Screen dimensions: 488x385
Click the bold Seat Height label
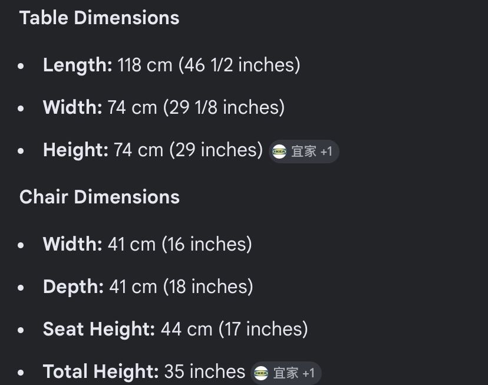[99, 329]
